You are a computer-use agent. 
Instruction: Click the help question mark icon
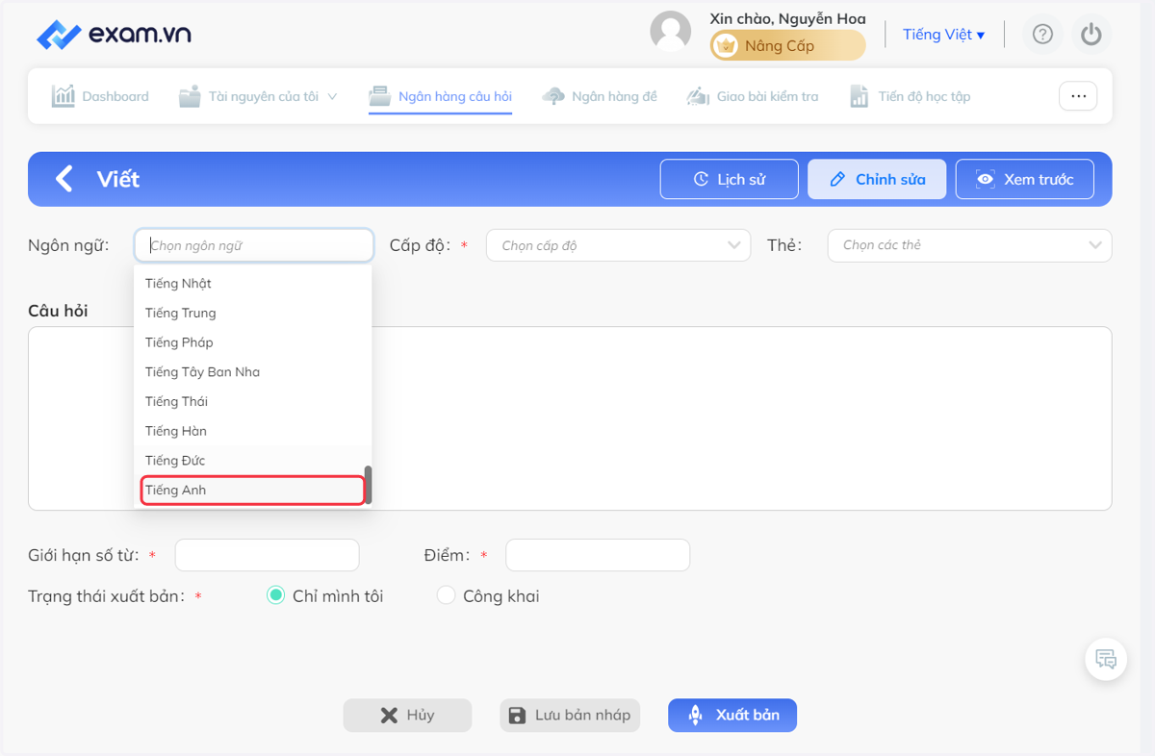(1042, 35)
